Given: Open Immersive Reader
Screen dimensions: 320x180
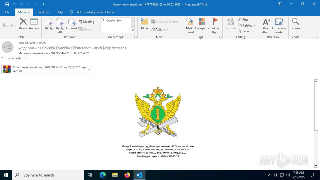Looking at the screenshot, I should [279, 26].
